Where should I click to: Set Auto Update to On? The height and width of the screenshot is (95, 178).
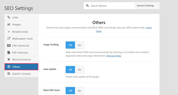pyautogui.click(x=79, y=70)
